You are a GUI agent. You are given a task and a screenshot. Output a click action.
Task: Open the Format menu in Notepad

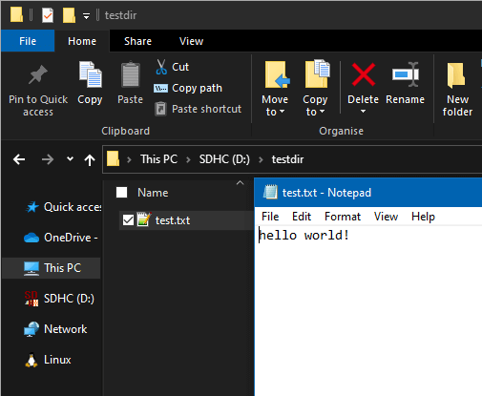point(343,217)
